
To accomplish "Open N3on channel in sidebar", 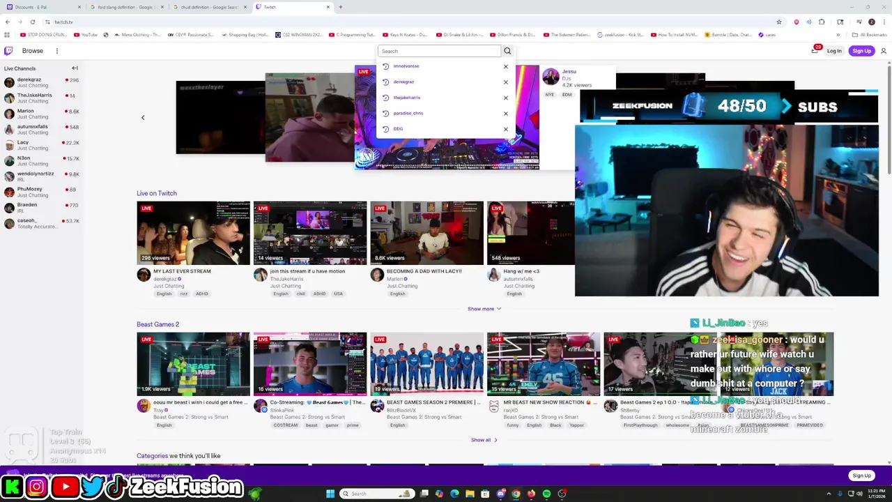I will point(40,160).
